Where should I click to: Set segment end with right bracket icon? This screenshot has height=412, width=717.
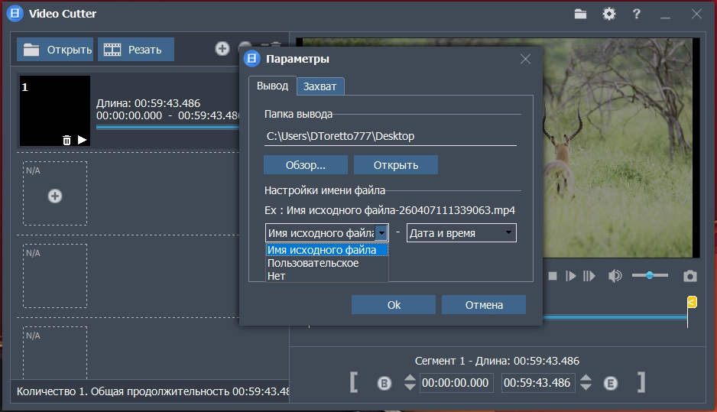point(641,382)
